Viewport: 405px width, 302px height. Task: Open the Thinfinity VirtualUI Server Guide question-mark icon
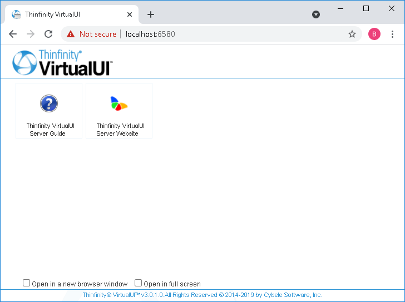(x=49, y=103)
